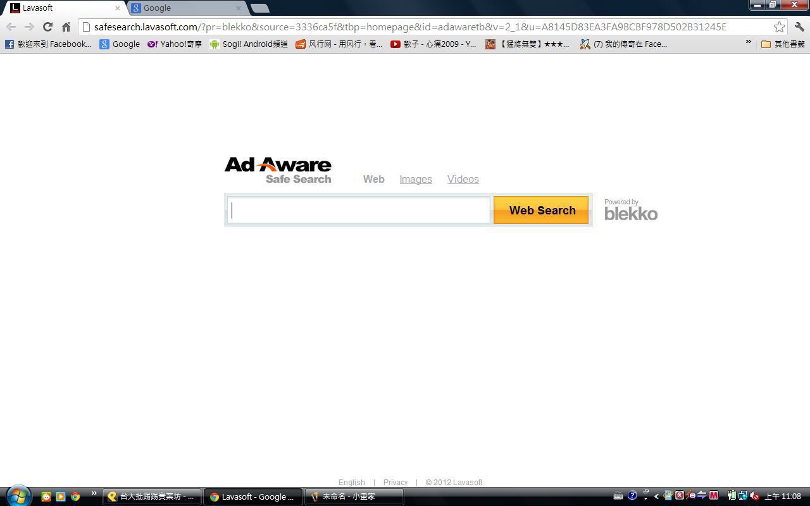Viewport: 810px width, 506px height.
Task: Click the purple arrows tray icon
Action: click(x=702, y=496)
